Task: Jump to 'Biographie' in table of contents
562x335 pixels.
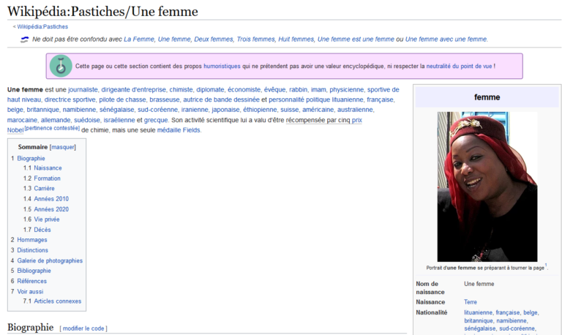Action: (x=31, y=159)
